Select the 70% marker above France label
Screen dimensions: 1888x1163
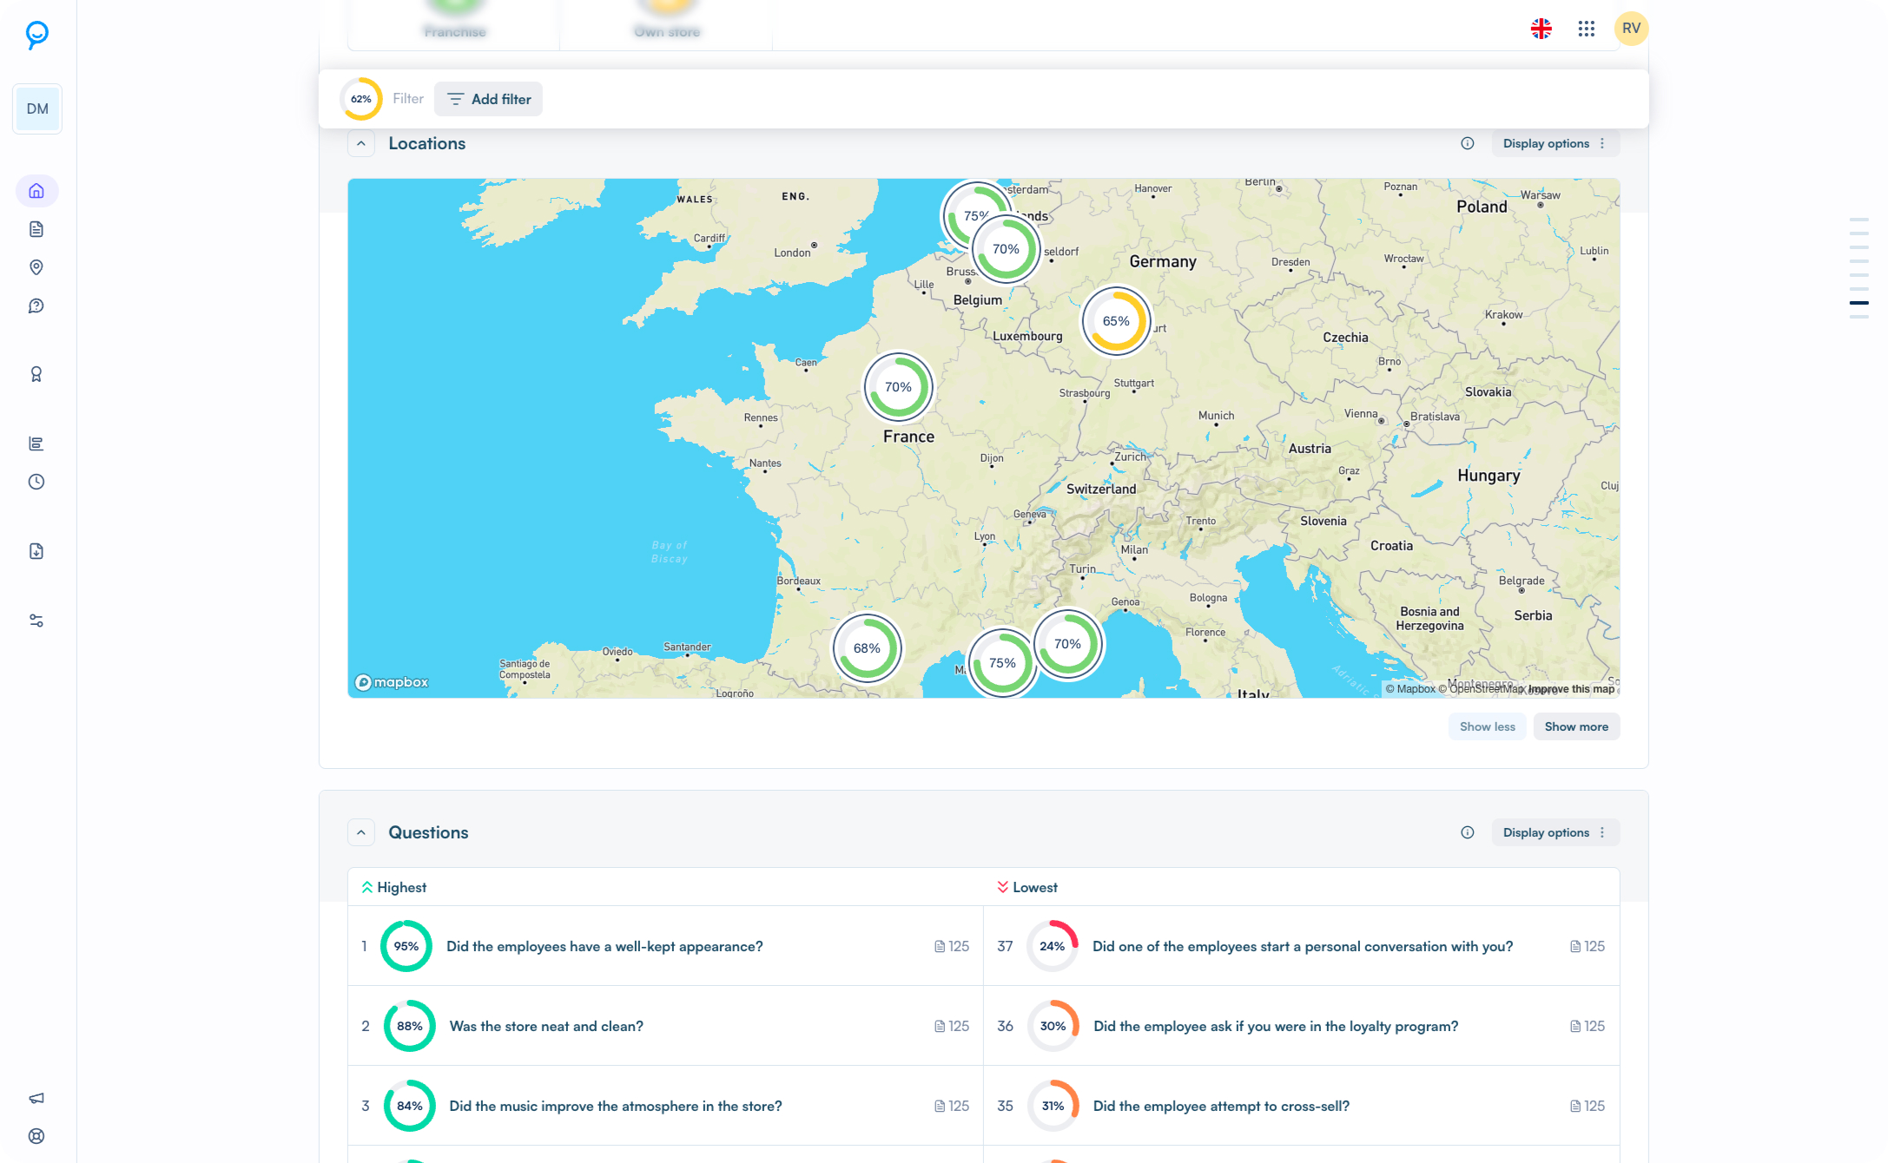click(898, 387)
